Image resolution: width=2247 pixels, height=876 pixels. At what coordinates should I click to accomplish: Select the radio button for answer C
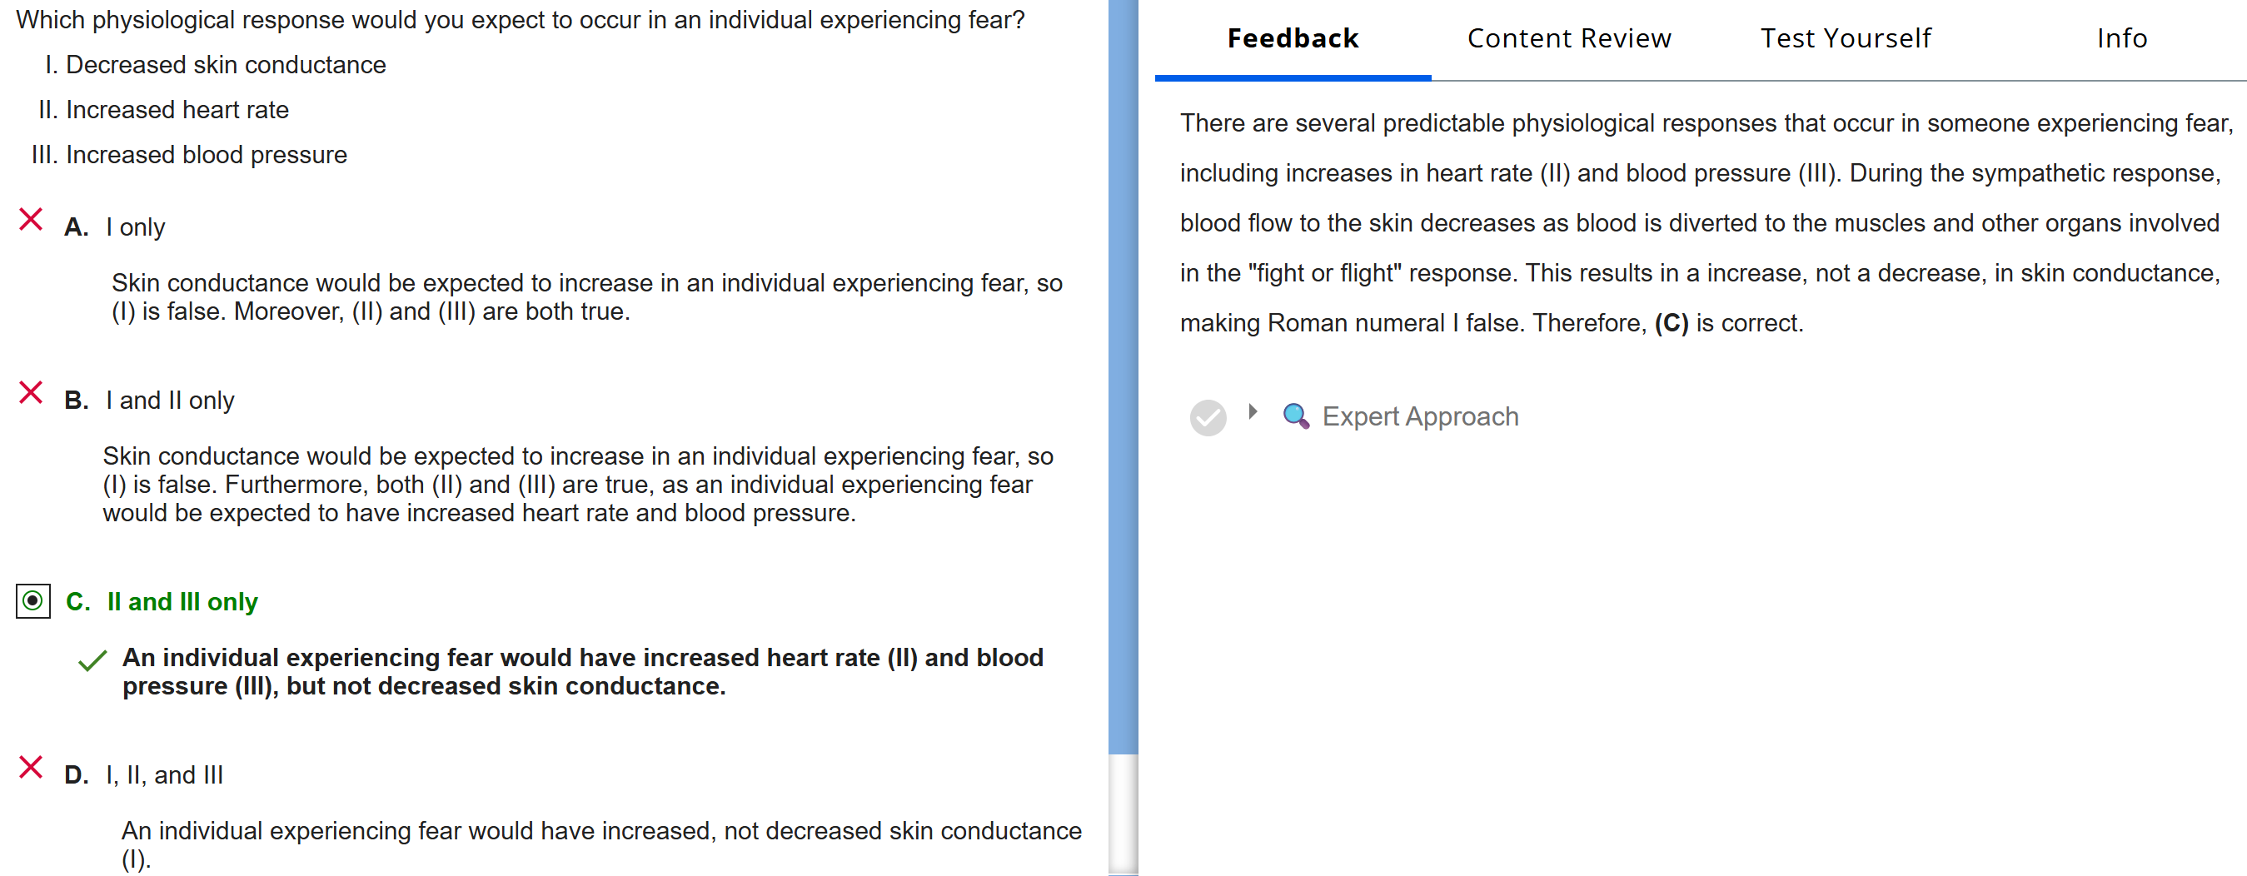pos(33,601)
